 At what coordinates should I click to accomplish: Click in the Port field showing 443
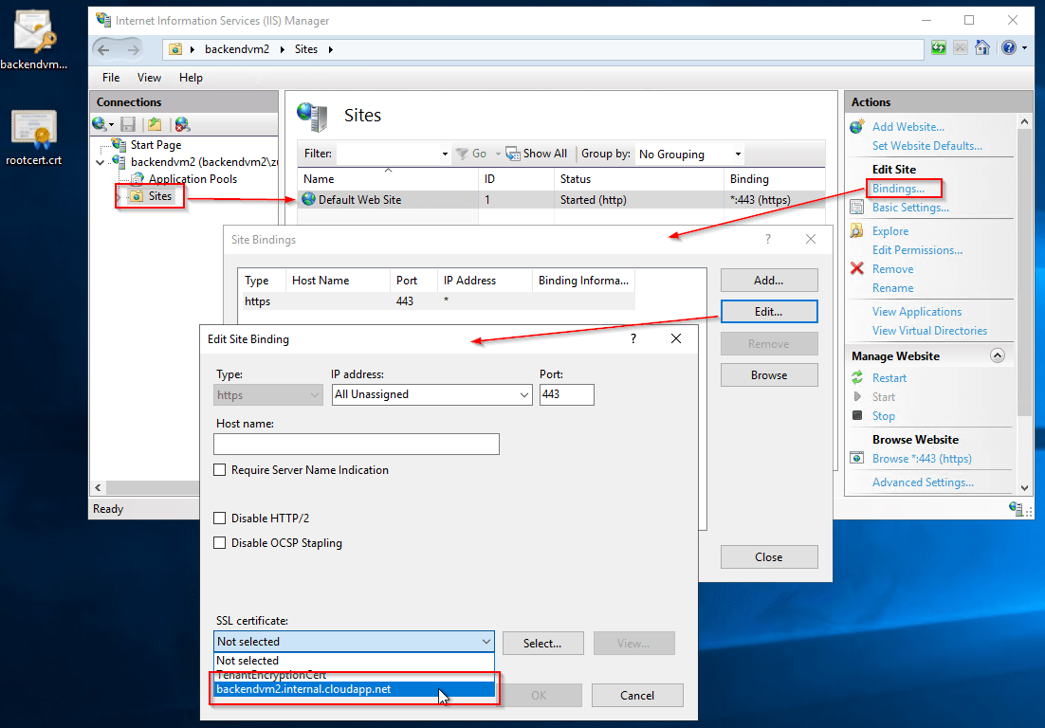pyautogui.click(x=566, y=395)
